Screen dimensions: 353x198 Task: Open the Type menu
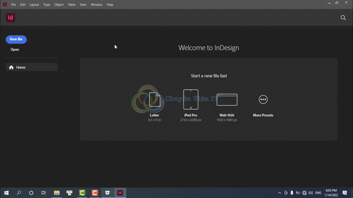point(46,4)
